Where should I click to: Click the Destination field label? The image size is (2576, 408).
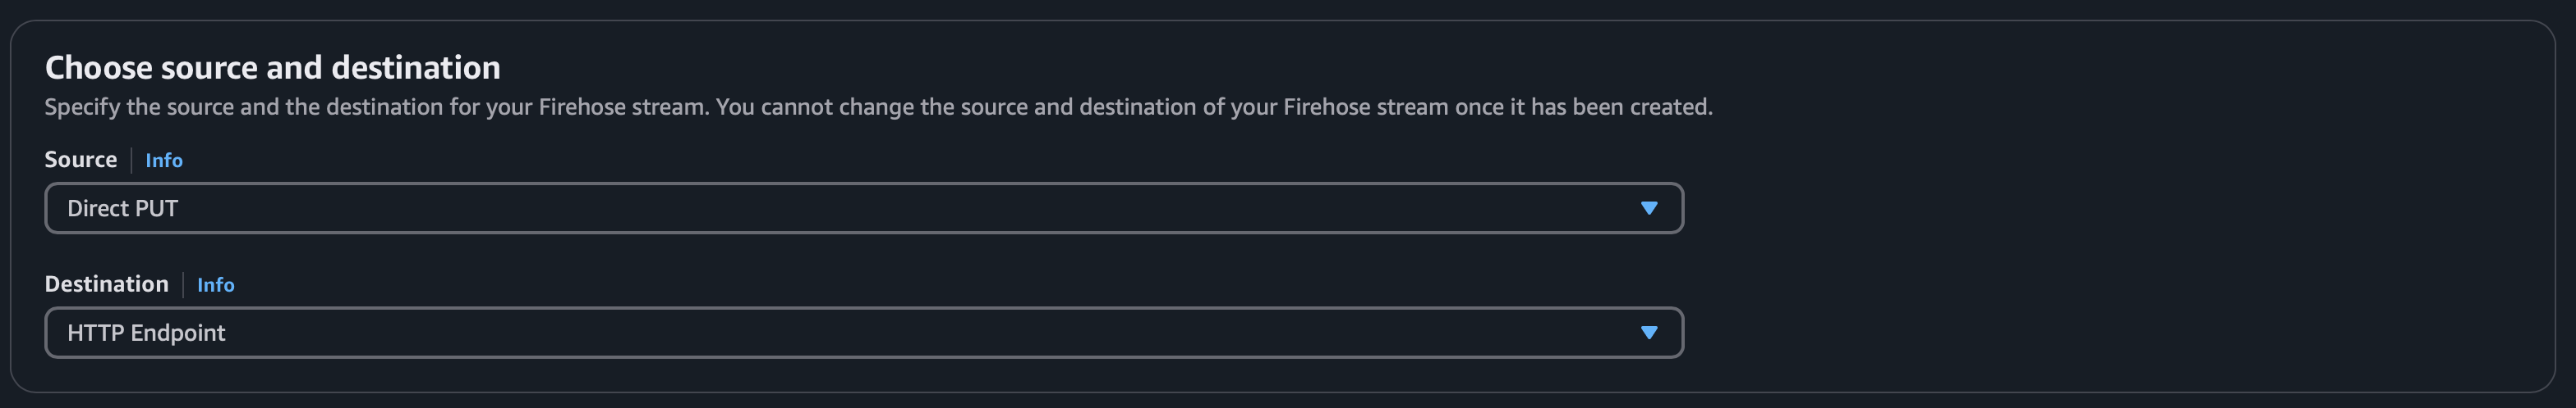pyautogui.click(x=107, y=284)
